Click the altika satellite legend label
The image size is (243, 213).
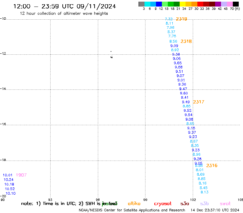click(x=134, y=203)
